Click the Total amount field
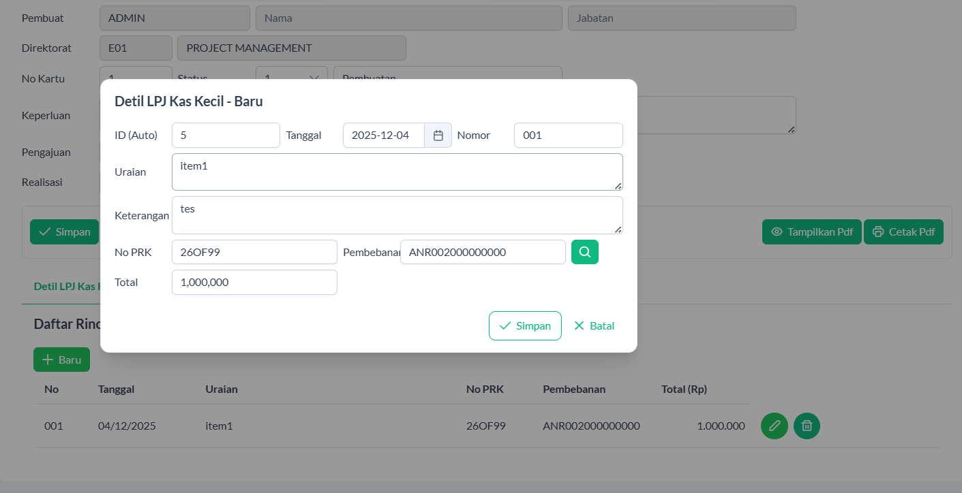 pyautogui.click(x=254, y=282)
